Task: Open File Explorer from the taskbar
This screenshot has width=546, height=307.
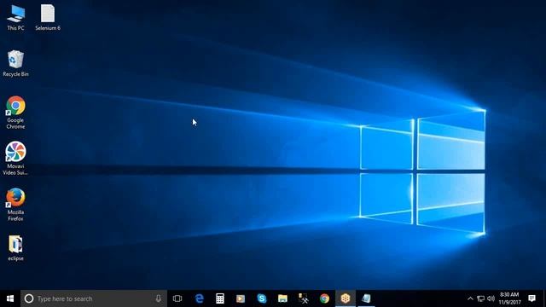Action: pyautogui.click(x=282, y=298)
